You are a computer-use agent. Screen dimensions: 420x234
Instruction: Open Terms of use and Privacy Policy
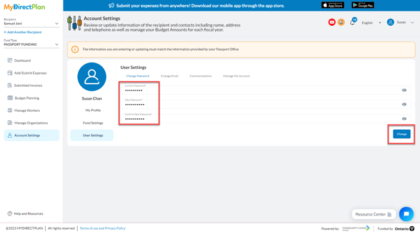point(103,228)
